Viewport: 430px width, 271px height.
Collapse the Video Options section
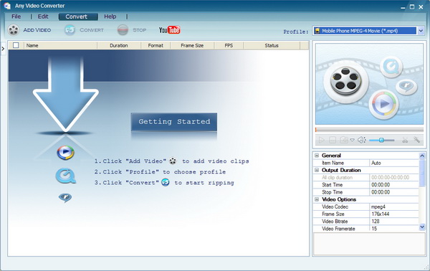coord(317,199)
